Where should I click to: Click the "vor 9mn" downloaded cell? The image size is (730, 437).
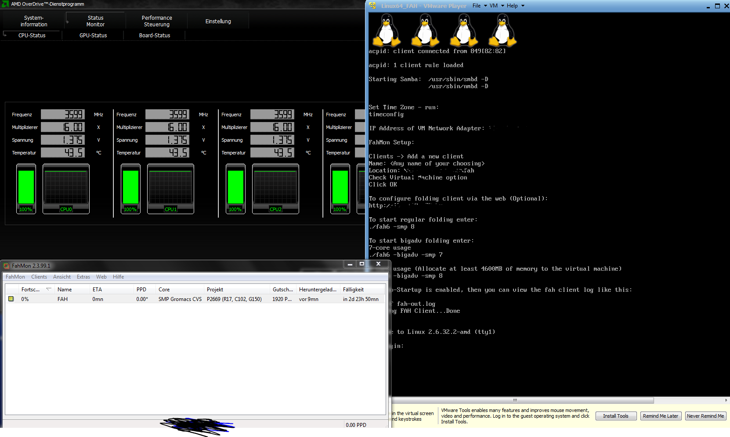pyautogui.click(x=309, y=299)
